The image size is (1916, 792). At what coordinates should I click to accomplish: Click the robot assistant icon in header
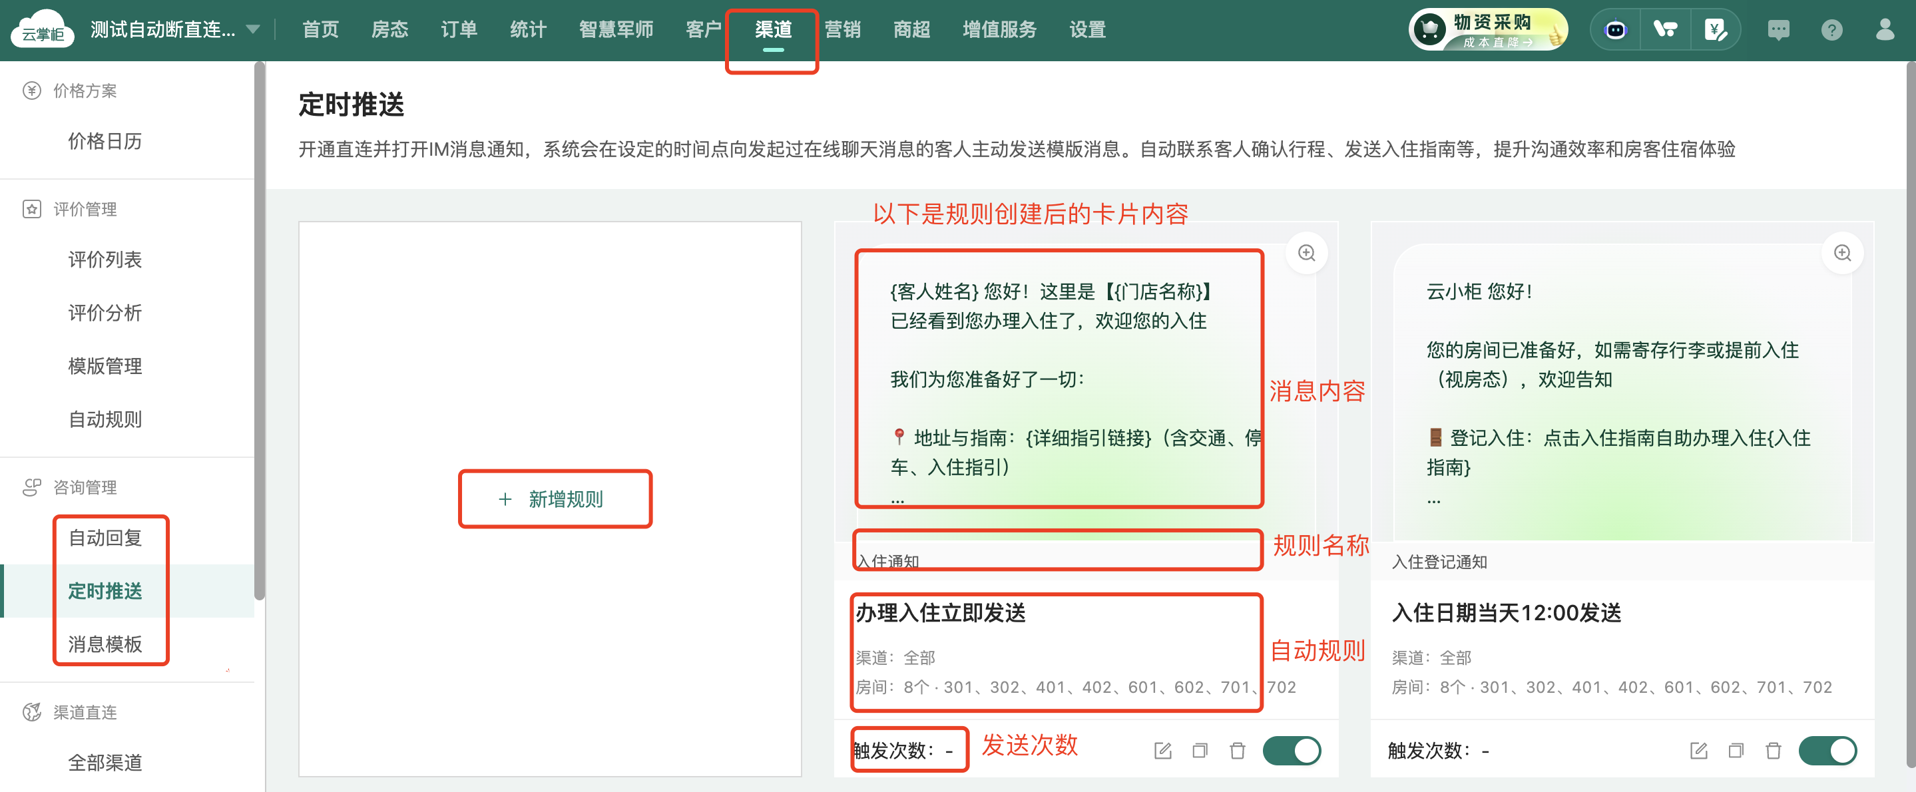click(1615, 30)
